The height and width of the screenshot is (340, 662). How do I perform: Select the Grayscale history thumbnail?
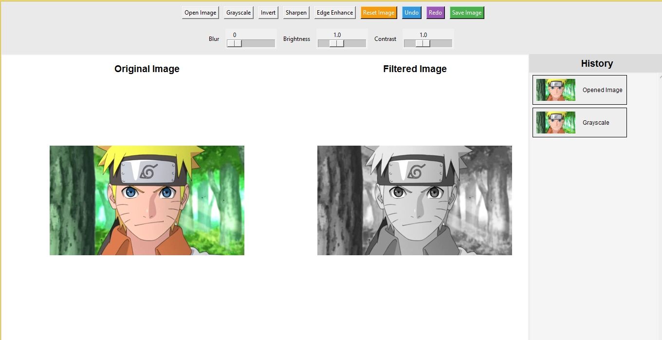(x=556, y=123)
